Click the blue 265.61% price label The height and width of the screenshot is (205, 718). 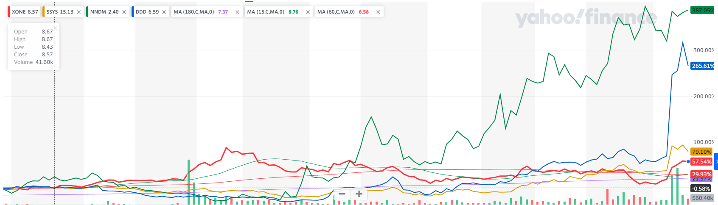702,66
